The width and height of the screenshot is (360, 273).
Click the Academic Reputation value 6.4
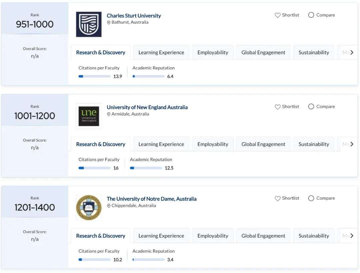pos(170,76)
